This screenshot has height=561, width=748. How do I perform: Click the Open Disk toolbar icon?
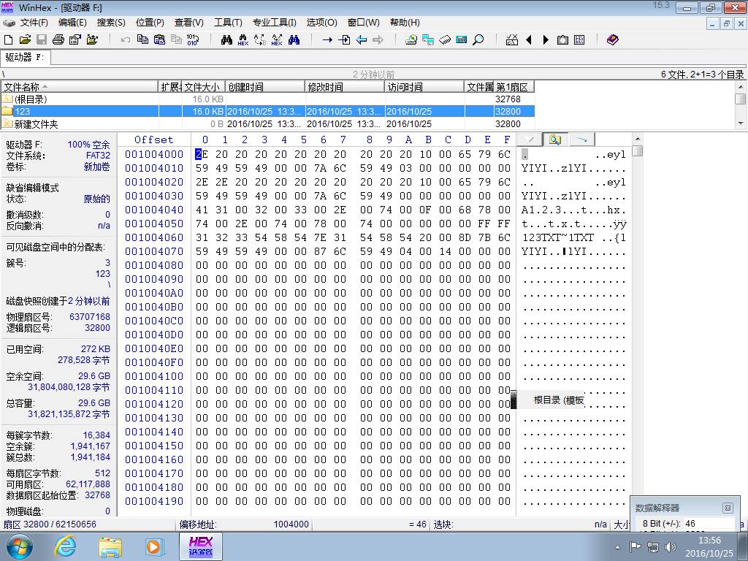click(411, 39)
